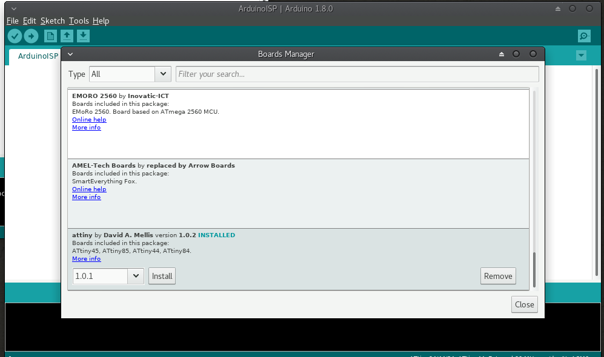Click the Upload arrow icon
This screenshot has height=357, width=604.
tap(32, 36)
